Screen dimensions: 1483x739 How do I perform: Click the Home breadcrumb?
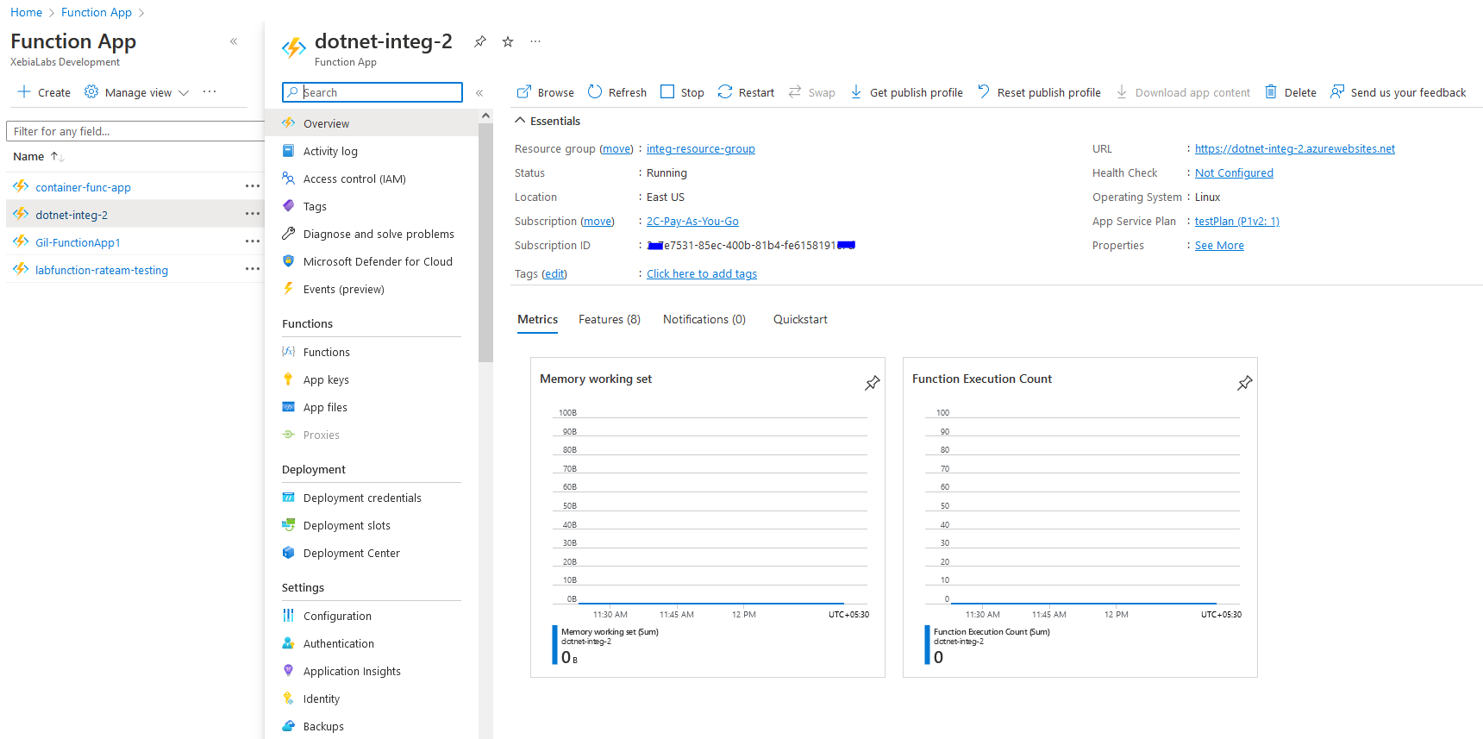26,12
